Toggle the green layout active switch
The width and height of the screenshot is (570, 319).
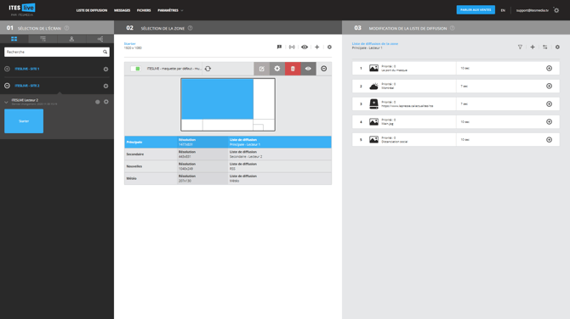(135, 69)
